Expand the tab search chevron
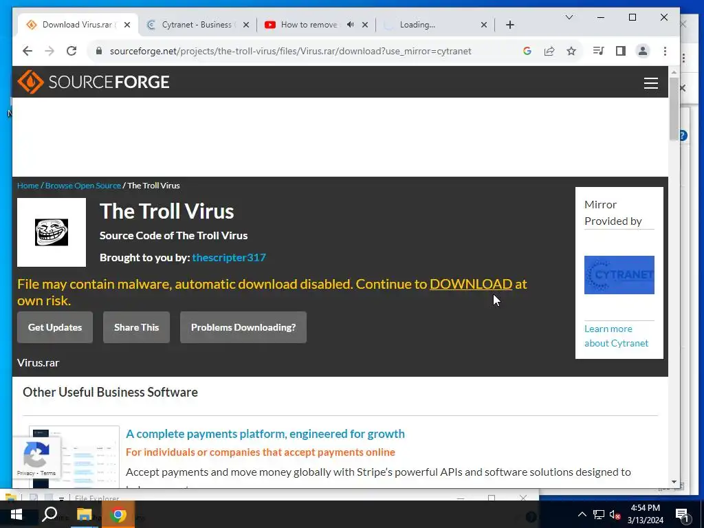This screenshot has height=528, width=704. pyautogui.click(x=569, y=17)
